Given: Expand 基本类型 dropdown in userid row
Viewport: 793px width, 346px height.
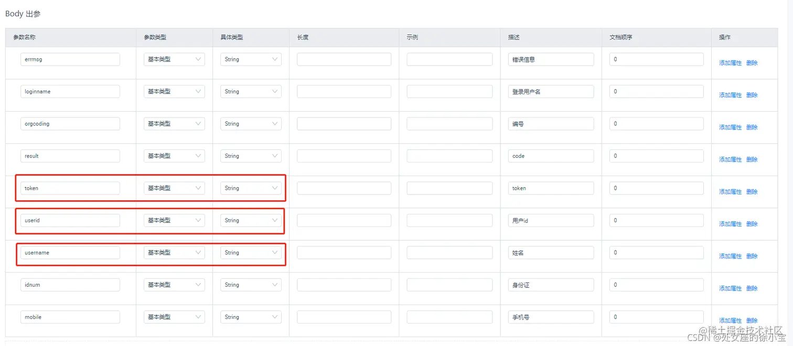Looking at the screenshot, I should [174, 220].
